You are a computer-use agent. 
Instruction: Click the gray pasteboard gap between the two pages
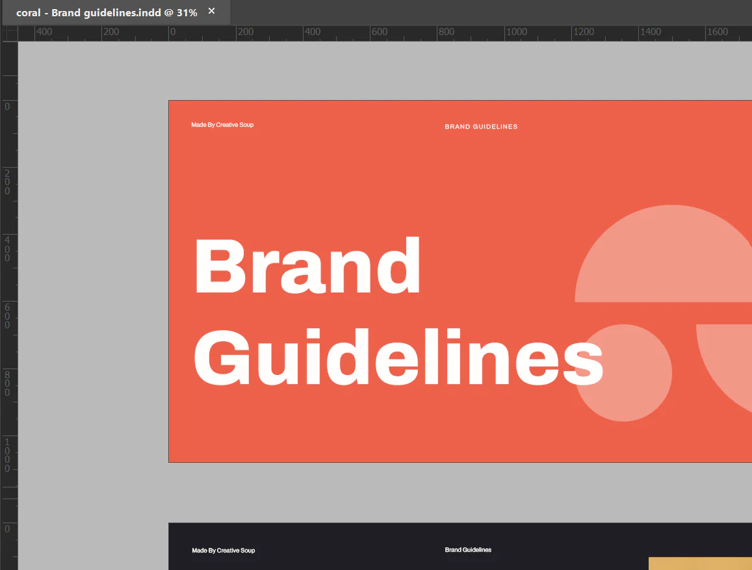pos(390,492)
